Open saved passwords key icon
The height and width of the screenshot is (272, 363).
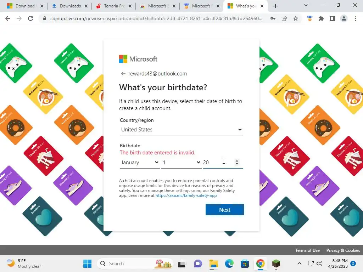click(273, 18)
